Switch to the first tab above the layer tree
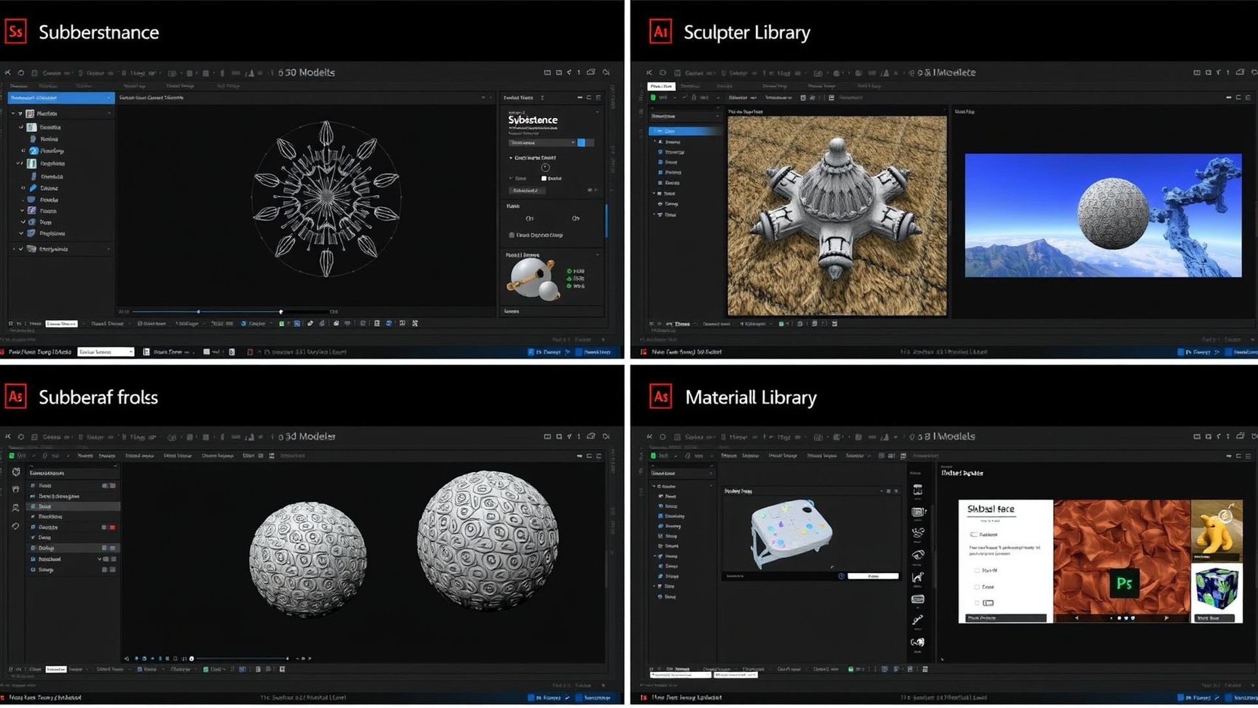The width and height of the screenshot is (1258, 708). click(20, 85)
